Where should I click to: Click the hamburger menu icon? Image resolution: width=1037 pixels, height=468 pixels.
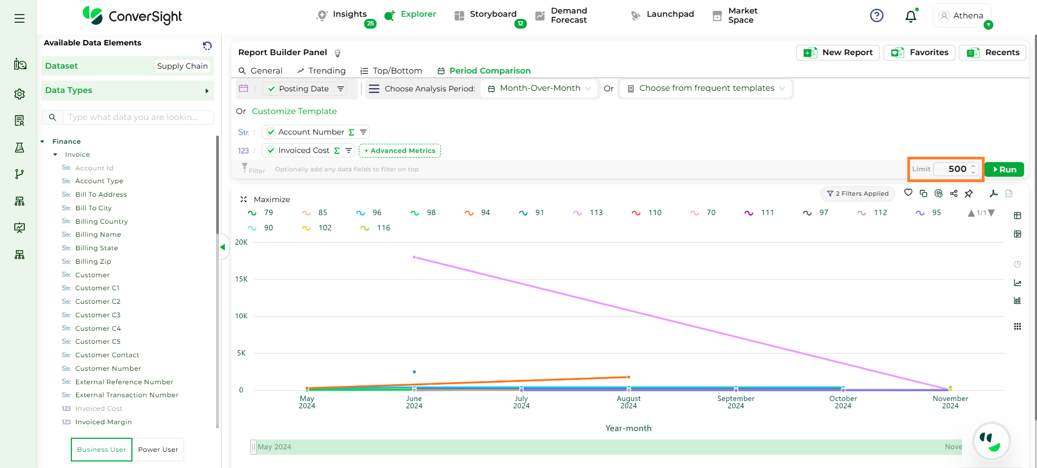point(19,18)
